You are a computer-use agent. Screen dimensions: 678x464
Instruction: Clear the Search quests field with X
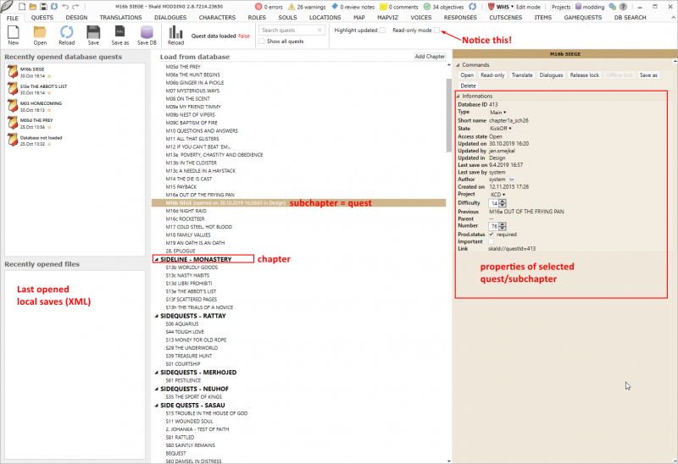coord(320,30)
